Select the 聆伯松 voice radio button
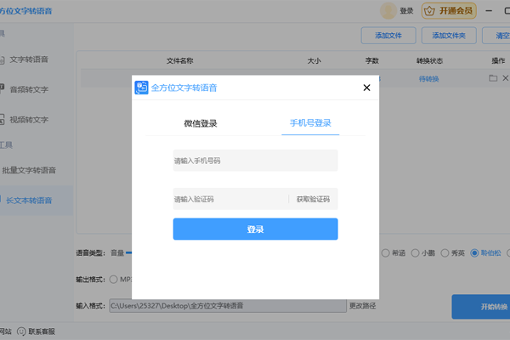Viewport: 510px width, 340px height. [x=474, y=253]
